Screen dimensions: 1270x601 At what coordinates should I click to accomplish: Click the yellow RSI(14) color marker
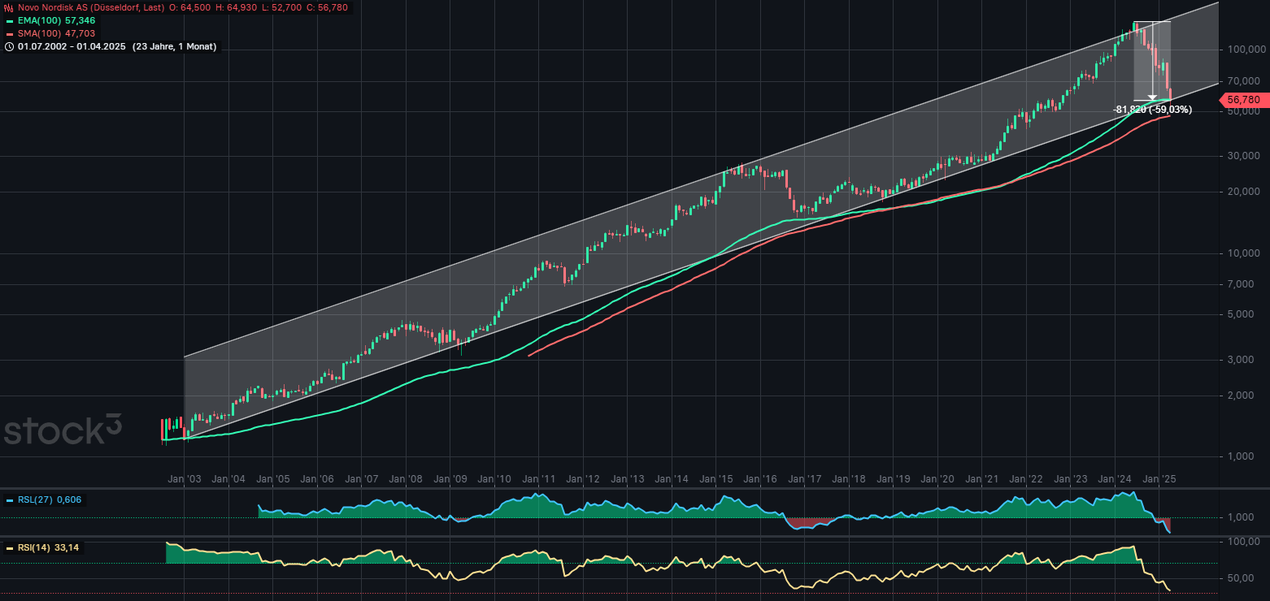pyautogui.click(x=9, y=548)
